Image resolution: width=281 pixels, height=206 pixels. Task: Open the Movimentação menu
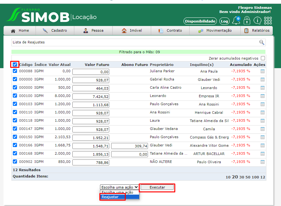click(215, 30)
